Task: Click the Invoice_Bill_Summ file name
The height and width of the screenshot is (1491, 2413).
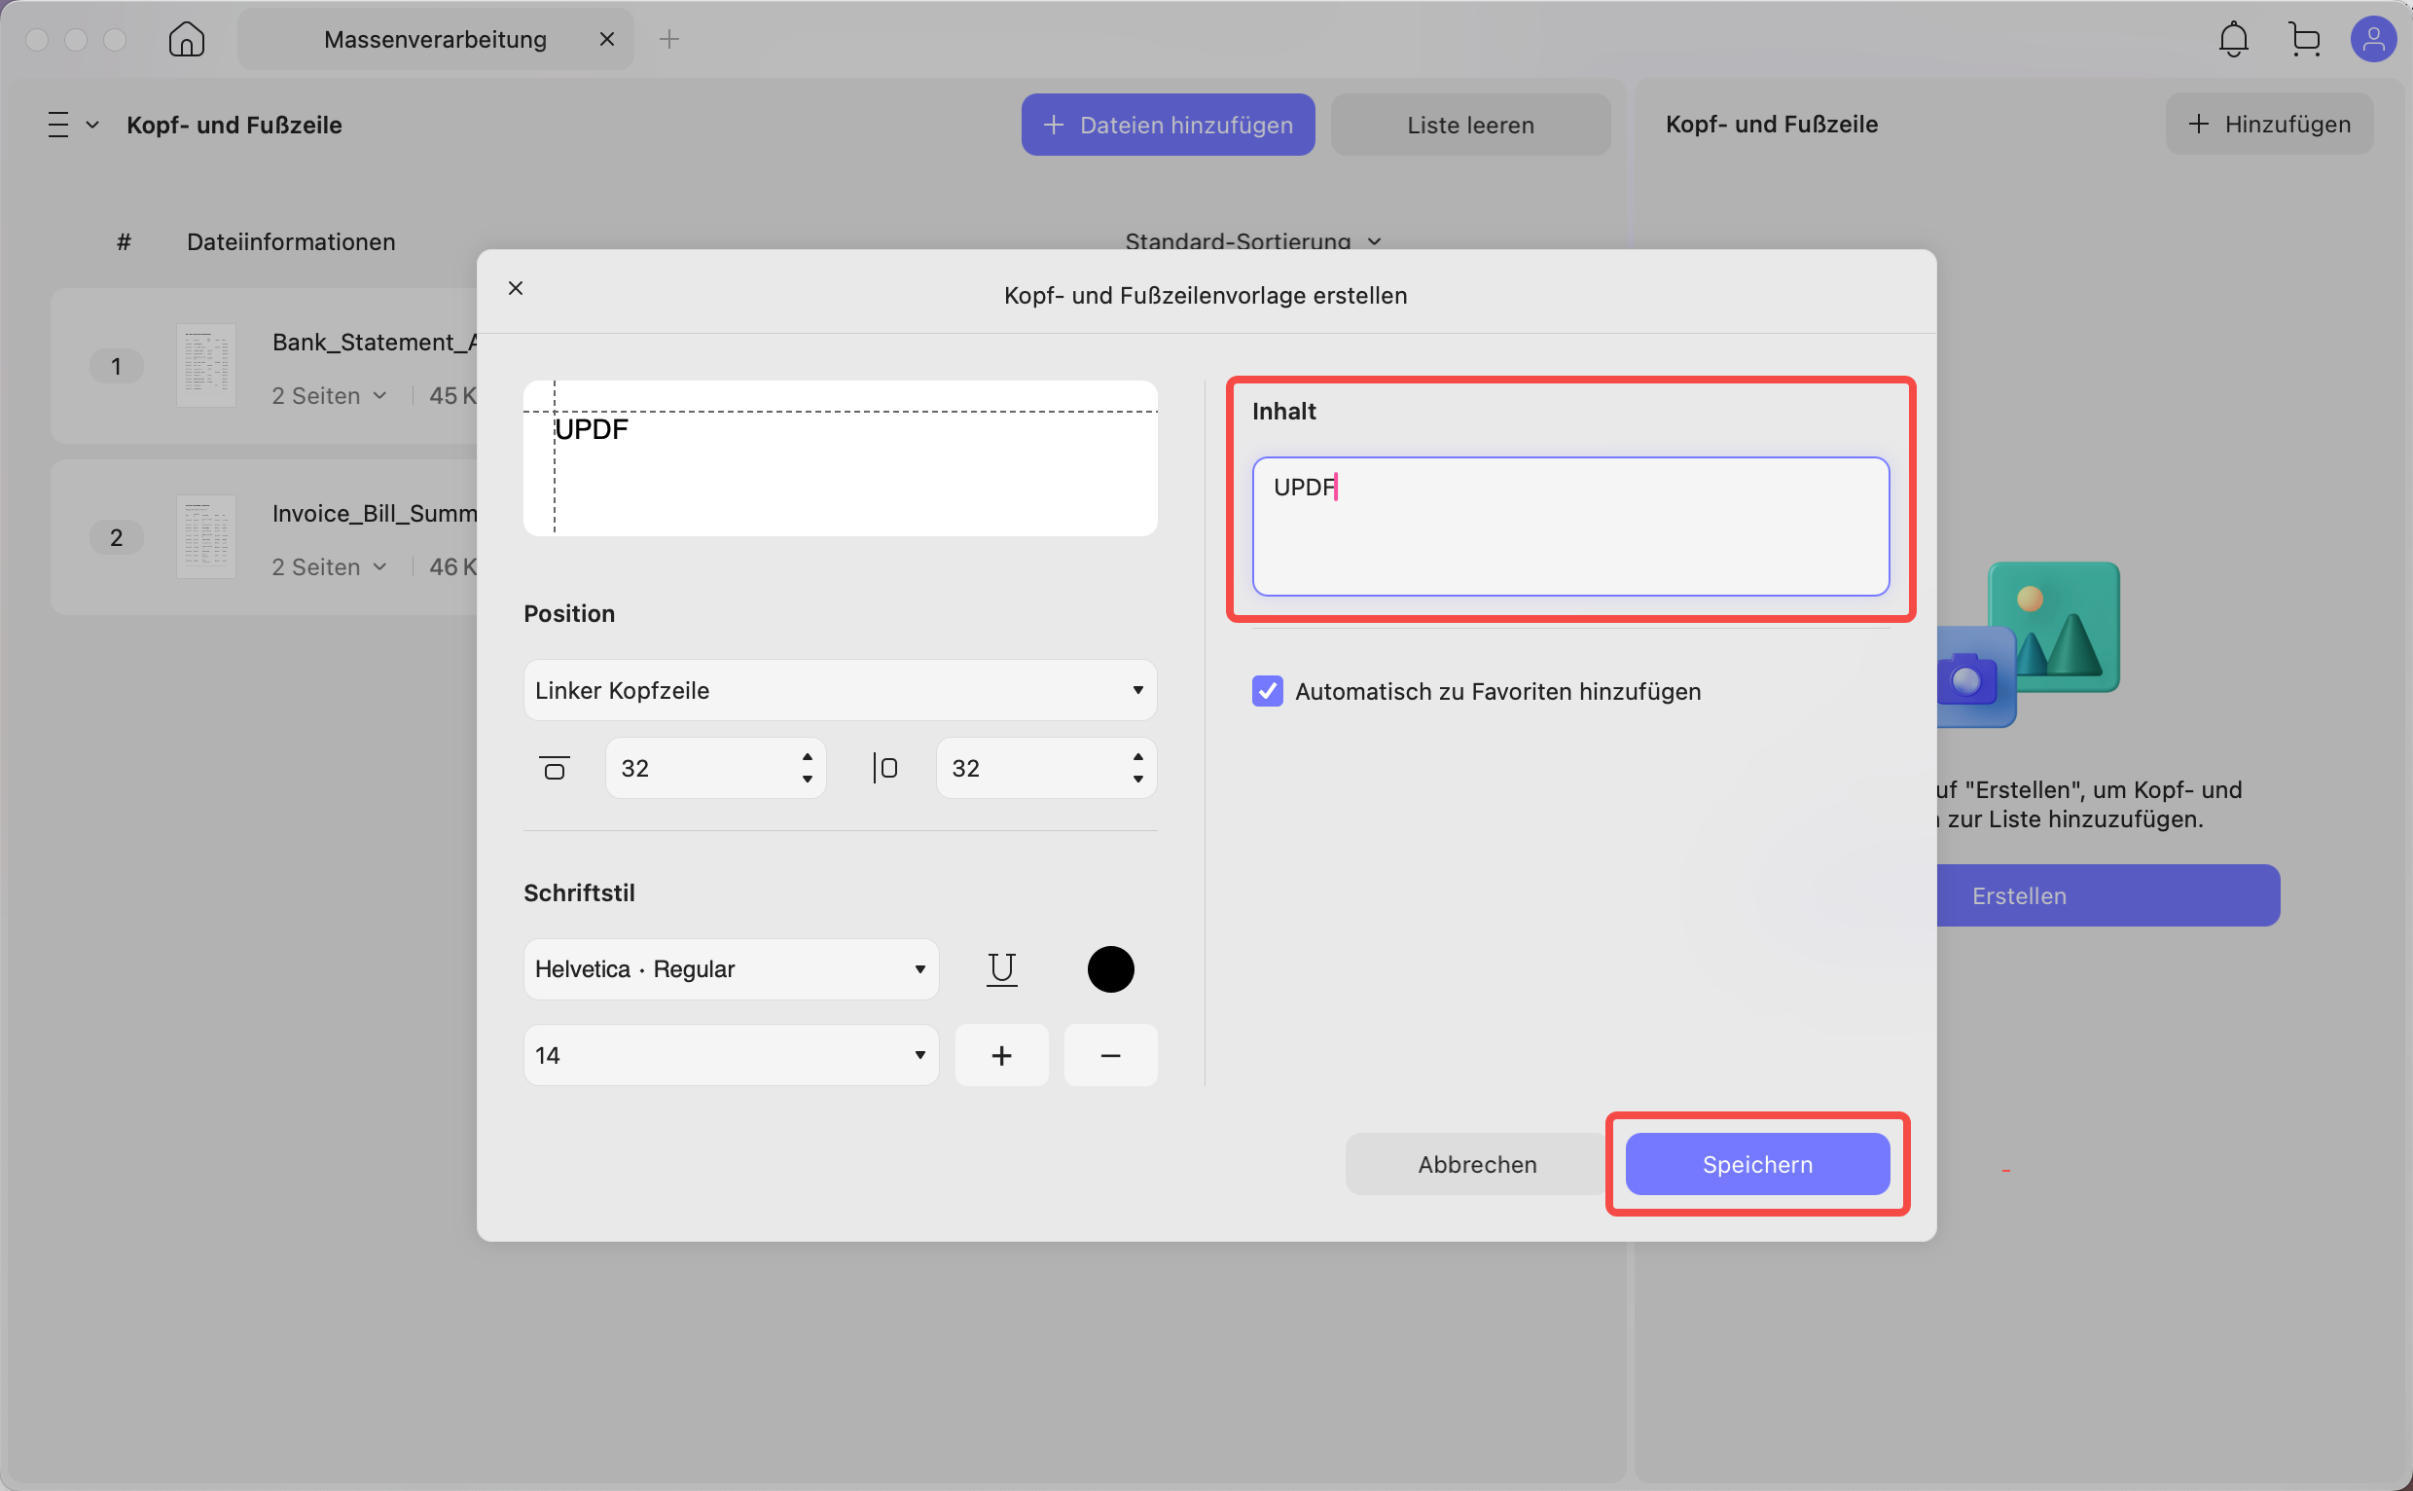Action: 375,514
